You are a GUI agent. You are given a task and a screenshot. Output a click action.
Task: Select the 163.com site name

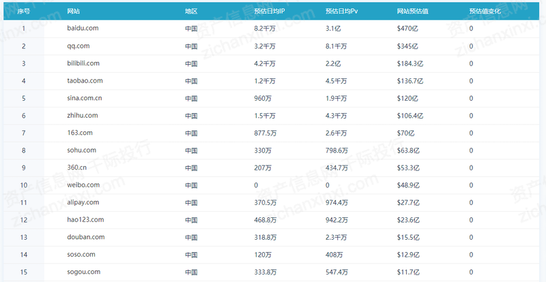[x=80, y=132]
